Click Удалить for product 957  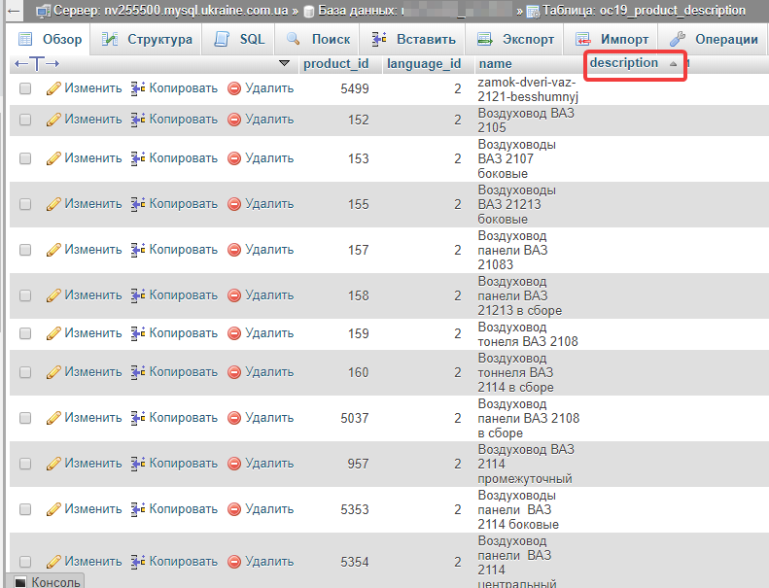[x=269, y=463]
